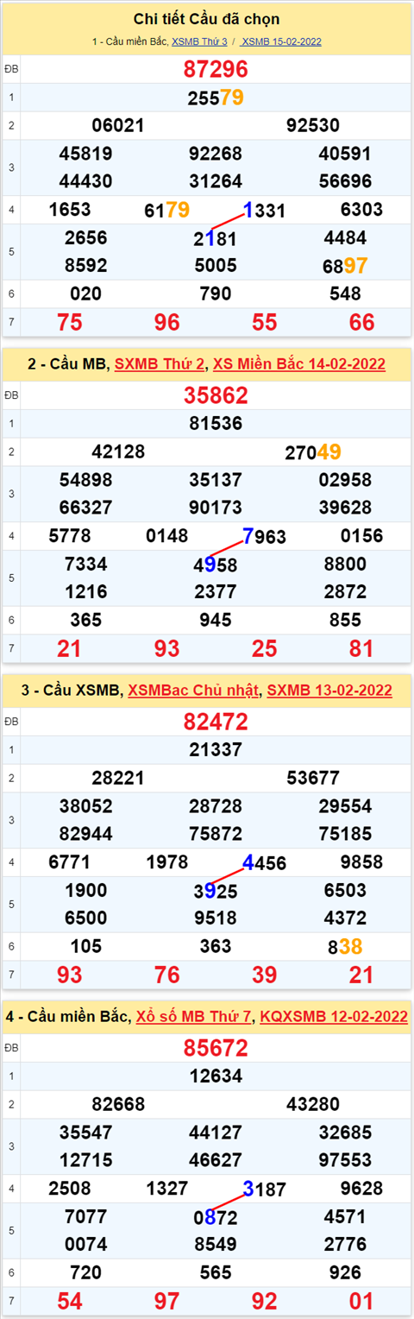Select special prize number 87296
414x1319 pixels.
click(216, 70)
